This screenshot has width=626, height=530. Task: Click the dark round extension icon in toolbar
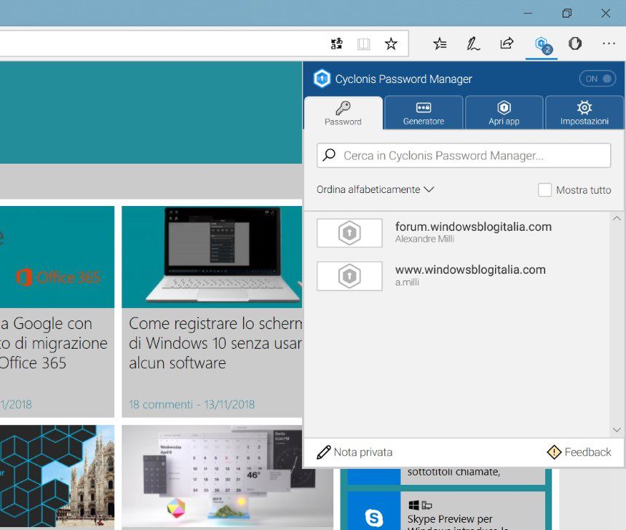pyautogui.click(x=575, y=43)
